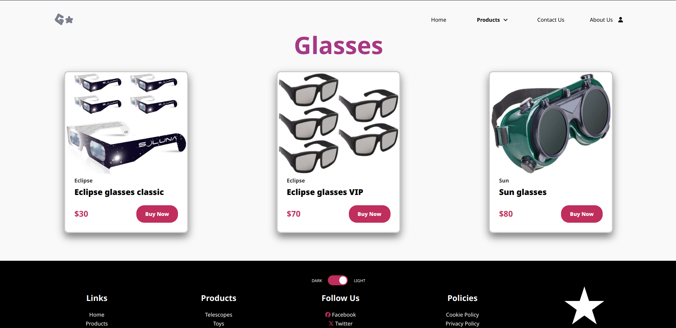
Task: Buy the Eclipse glasses classic now
Action: click(157, 214)
